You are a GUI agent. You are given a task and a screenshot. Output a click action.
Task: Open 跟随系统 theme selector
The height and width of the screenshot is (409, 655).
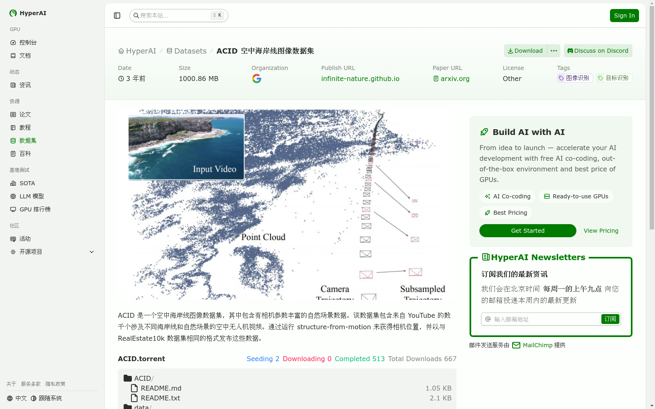[46, 398]
